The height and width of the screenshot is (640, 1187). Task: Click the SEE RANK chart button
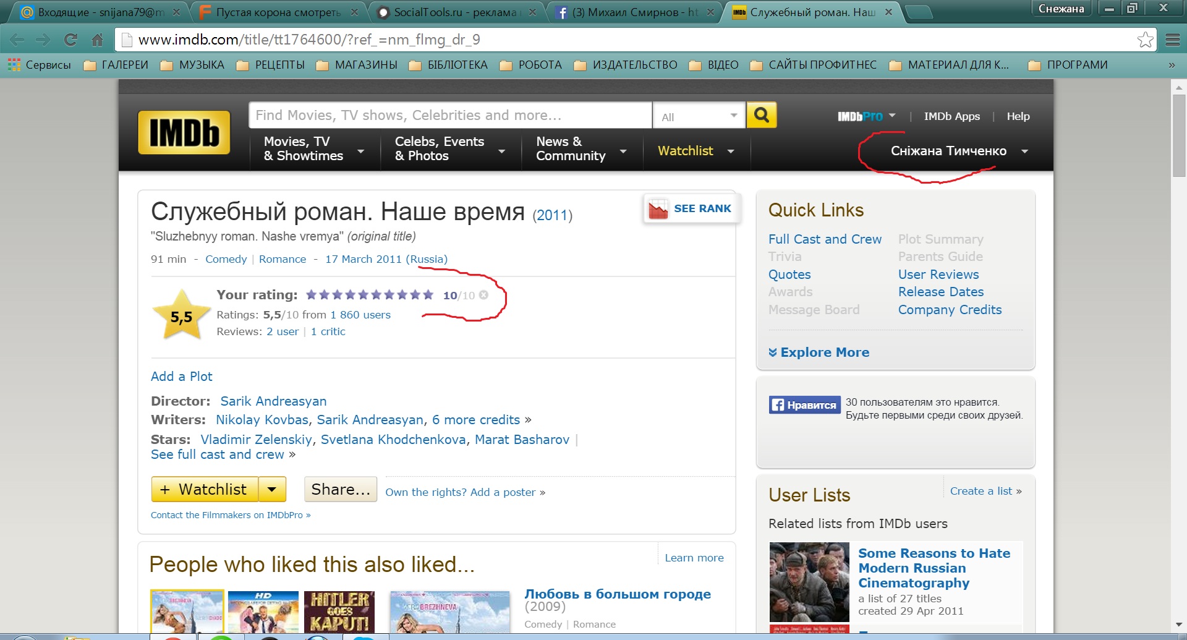[x=691, y=209]
